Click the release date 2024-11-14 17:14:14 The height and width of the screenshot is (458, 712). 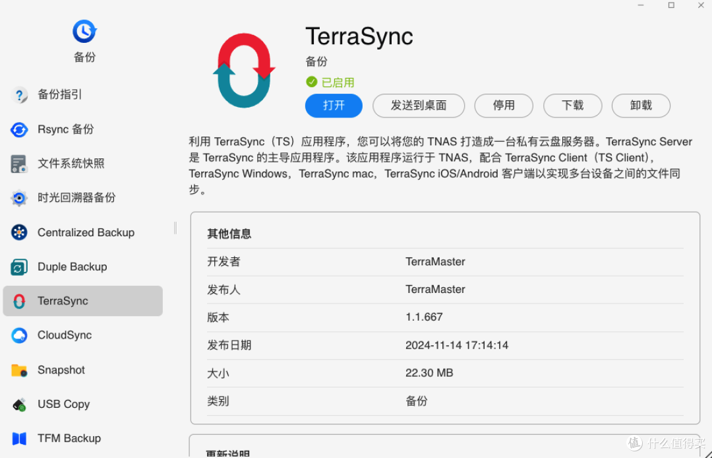tap(457, 345)
